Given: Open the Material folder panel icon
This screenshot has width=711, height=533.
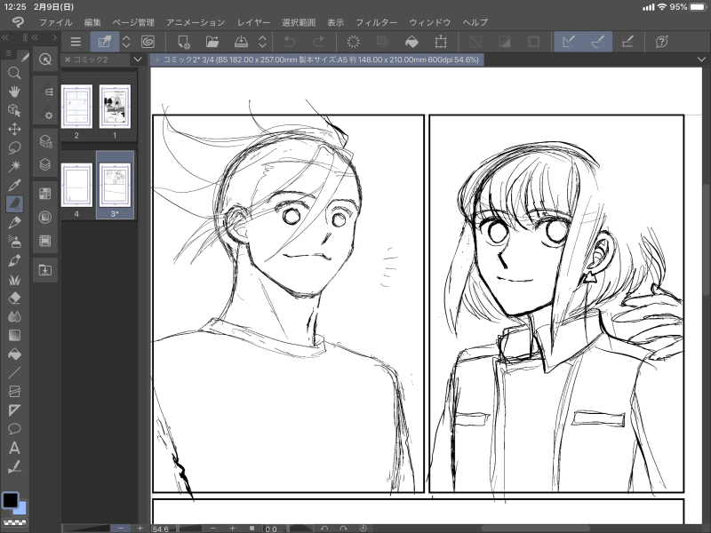Looking at the screenshot, I should 45,270.
